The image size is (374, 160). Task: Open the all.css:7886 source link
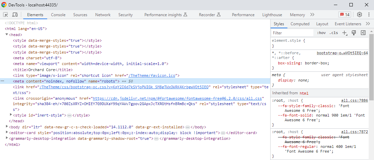coord(354,101)
